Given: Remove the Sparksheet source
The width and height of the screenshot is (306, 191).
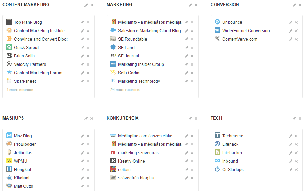Looking at the screenshot, I should click(88, 81).
